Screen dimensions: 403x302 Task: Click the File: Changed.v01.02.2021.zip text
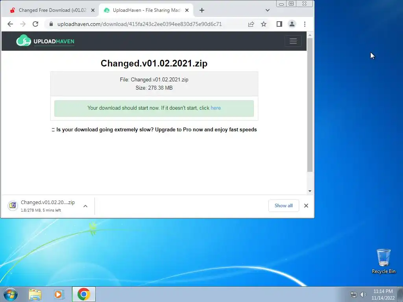[x=154, y=79]
